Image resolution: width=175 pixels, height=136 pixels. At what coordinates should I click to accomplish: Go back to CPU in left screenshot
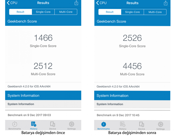[x=12, y=3]
